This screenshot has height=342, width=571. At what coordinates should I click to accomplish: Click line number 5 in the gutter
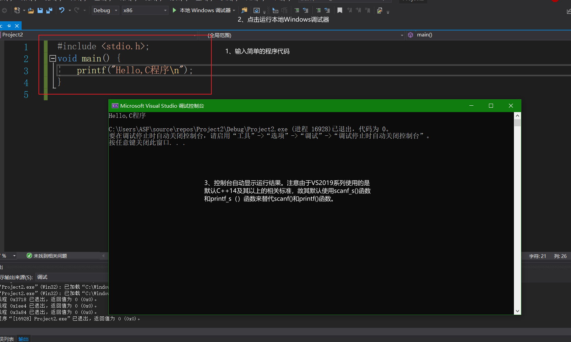tap(26, 95)
